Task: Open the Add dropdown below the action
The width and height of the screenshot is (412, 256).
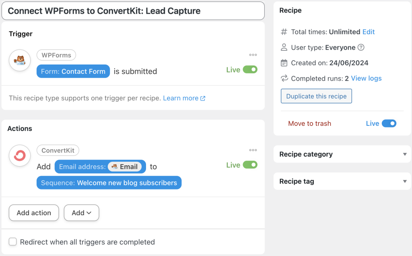Action: [x=81, y=213]
